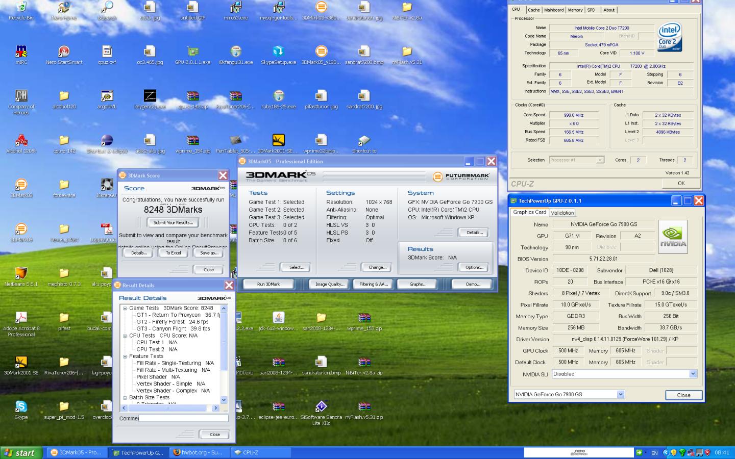The image size is (735, 459).
Task: Collapse the Game Tests tree node
Action: click(125, 308)
